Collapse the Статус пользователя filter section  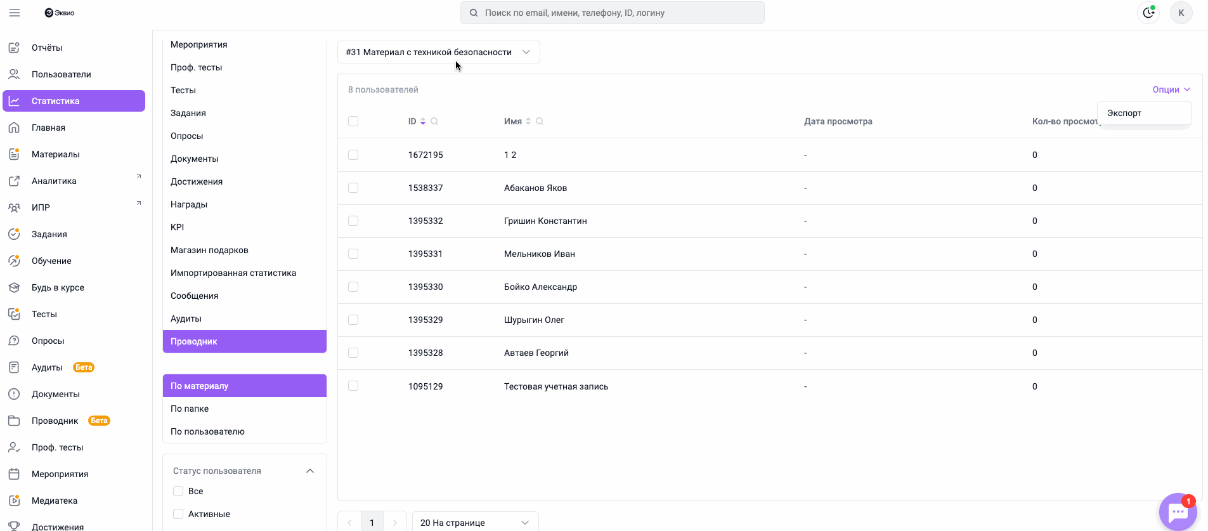click(x=310, y=471)
